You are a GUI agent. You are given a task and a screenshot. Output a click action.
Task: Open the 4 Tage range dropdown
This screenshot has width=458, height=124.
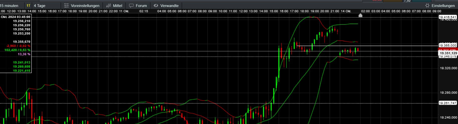click(46, 5)
